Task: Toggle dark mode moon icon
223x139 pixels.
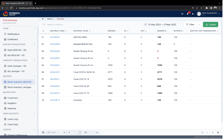Action: [x=193, y=14]
